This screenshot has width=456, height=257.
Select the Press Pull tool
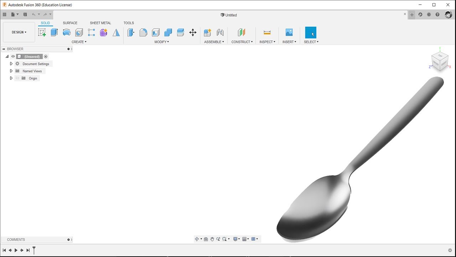131,32
